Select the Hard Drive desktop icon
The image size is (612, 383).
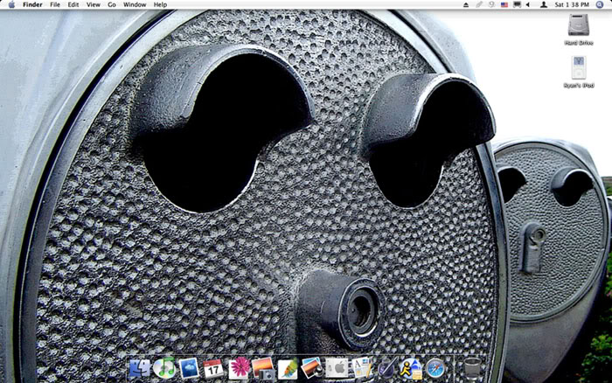579,25
